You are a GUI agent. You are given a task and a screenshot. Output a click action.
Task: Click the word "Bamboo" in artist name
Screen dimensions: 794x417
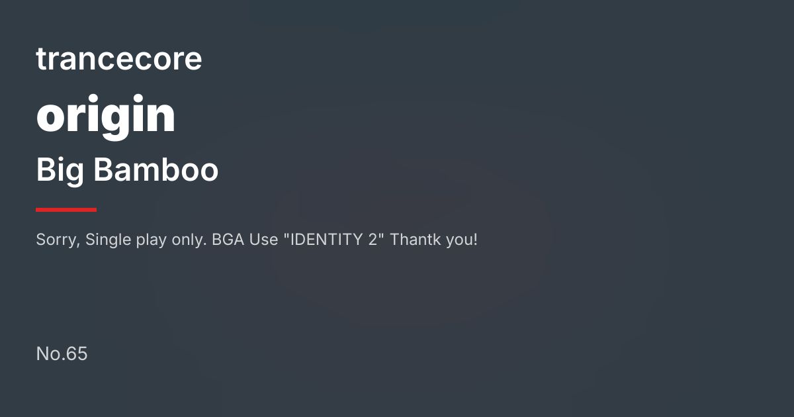point(156,170)
